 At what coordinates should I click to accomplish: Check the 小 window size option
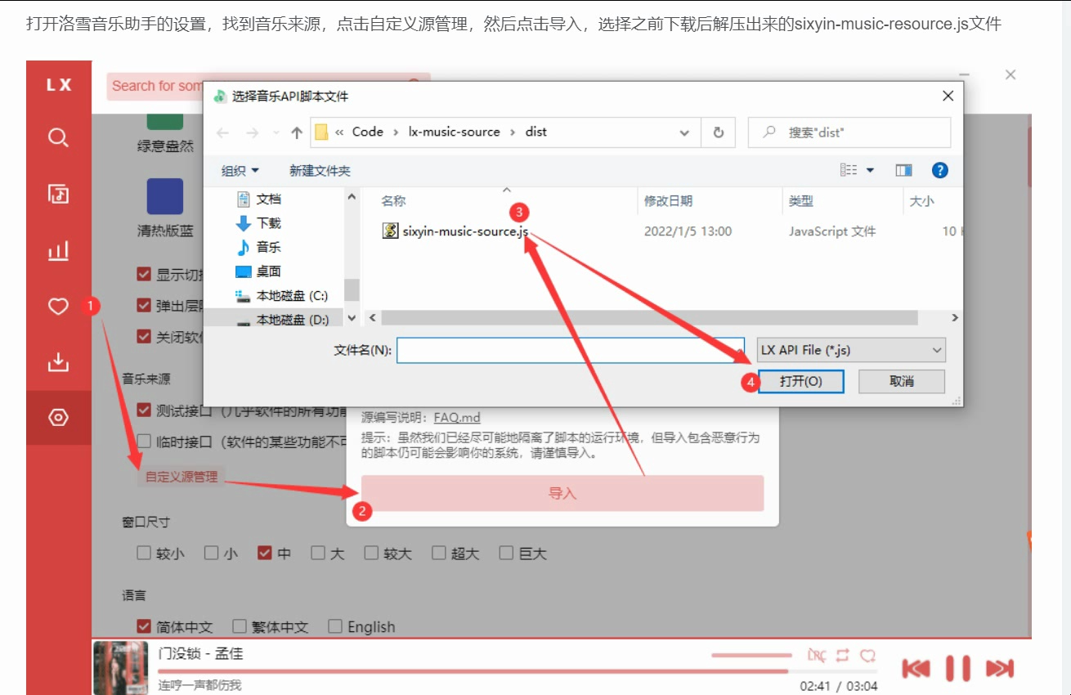pos(211,553)
